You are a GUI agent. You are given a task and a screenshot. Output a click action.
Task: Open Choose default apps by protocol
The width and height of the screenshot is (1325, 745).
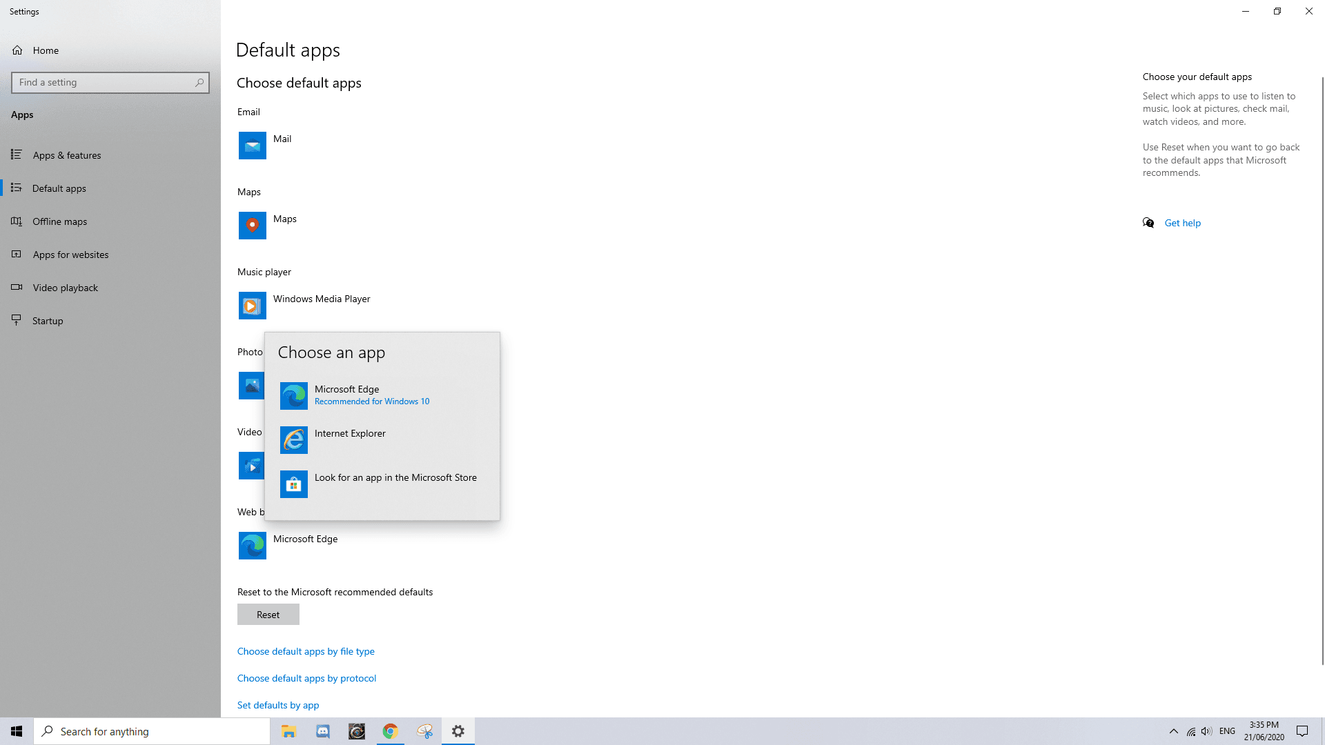306,678
